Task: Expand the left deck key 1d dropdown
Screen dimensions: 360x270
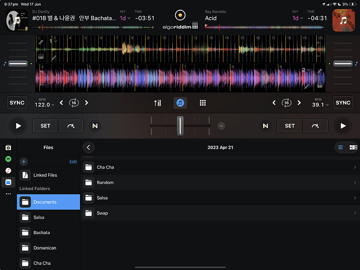Action: (125, 18)
